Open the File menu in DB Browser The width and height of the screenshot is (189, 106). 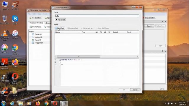[29, 14]
